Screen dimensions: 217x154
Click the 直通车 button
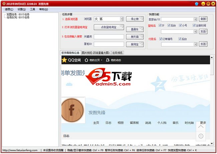(x=135, y=29)
